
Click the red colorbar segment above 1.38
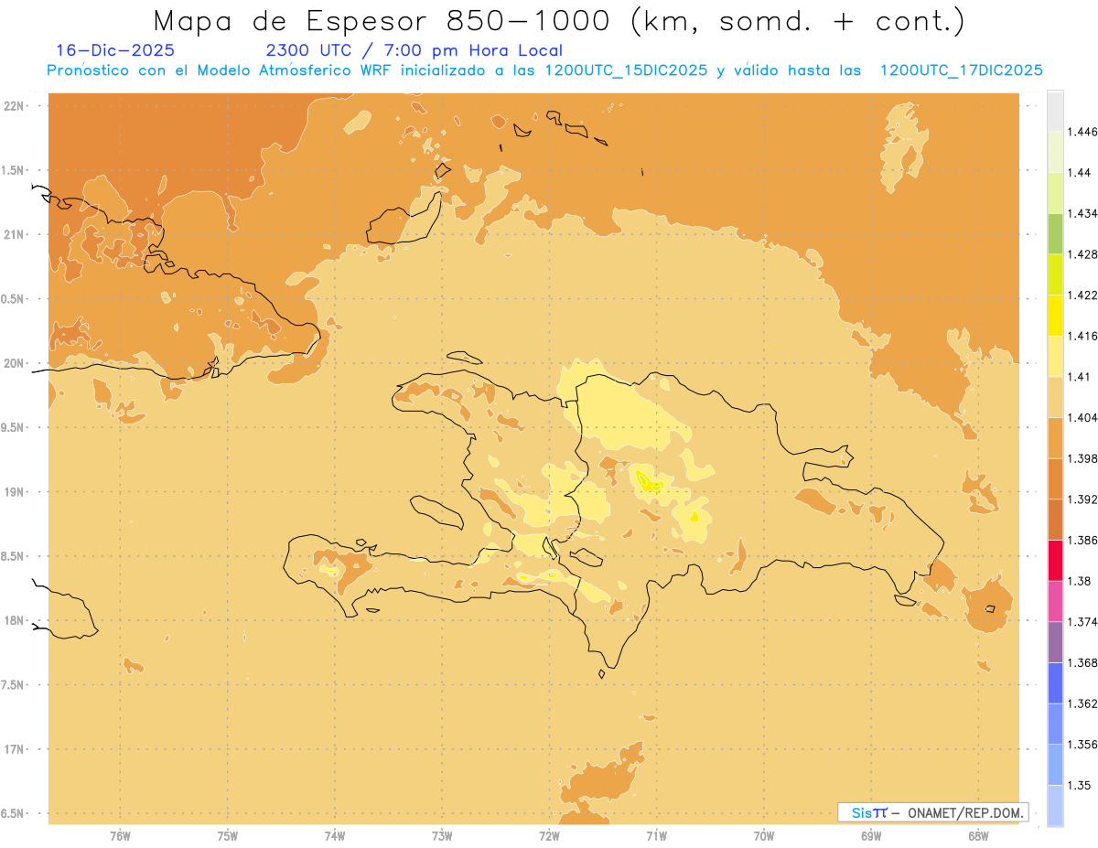(1055, 560)
